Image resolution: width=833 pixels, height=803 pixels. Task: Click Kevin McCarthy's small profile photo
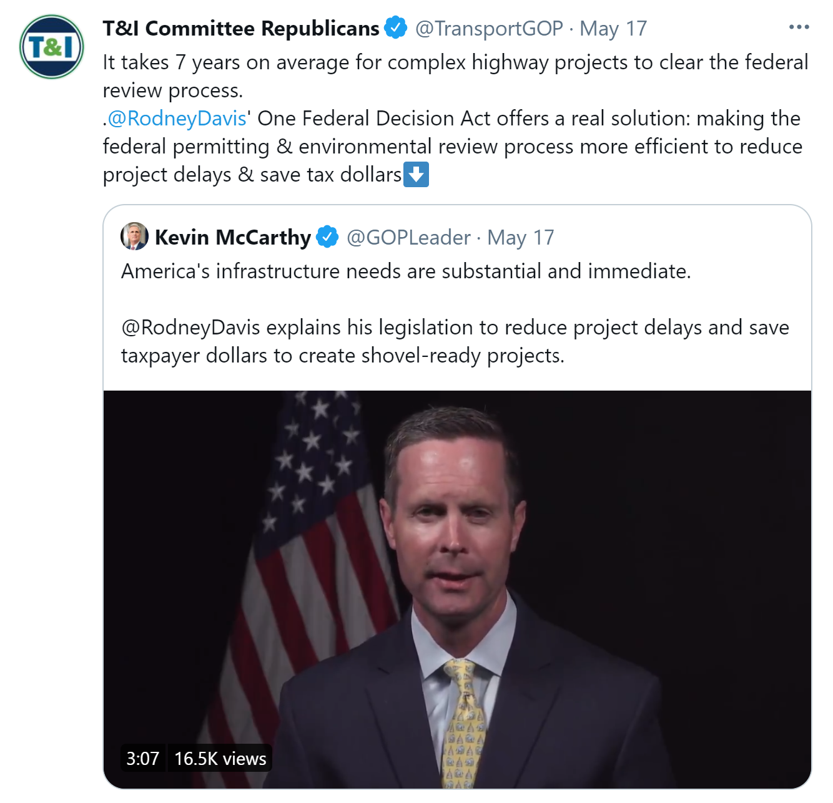[x=134, y=236]
